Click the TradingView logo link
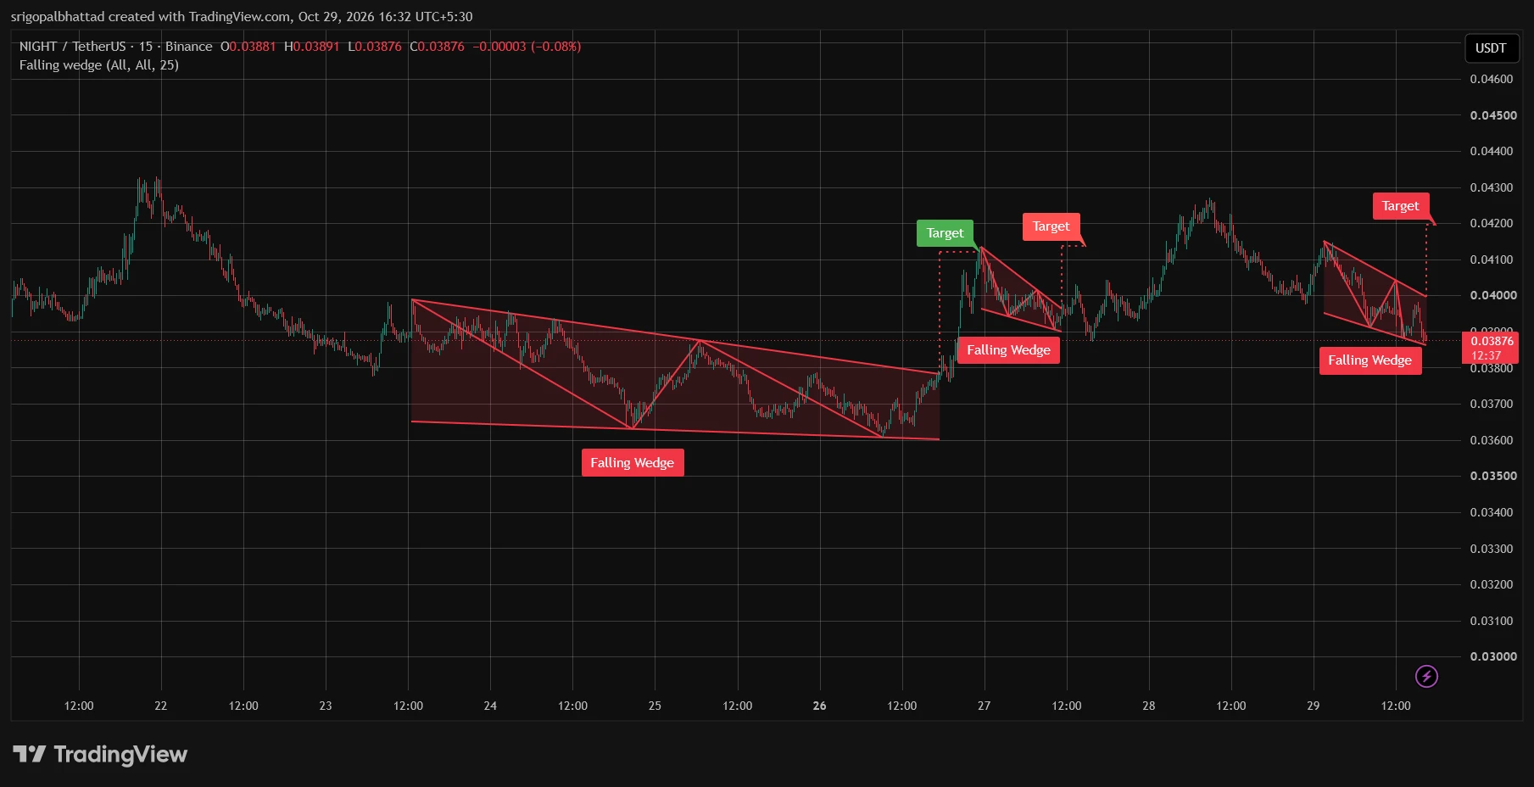The width and height of the screenshot is (1534, 787). click(100, 754)
